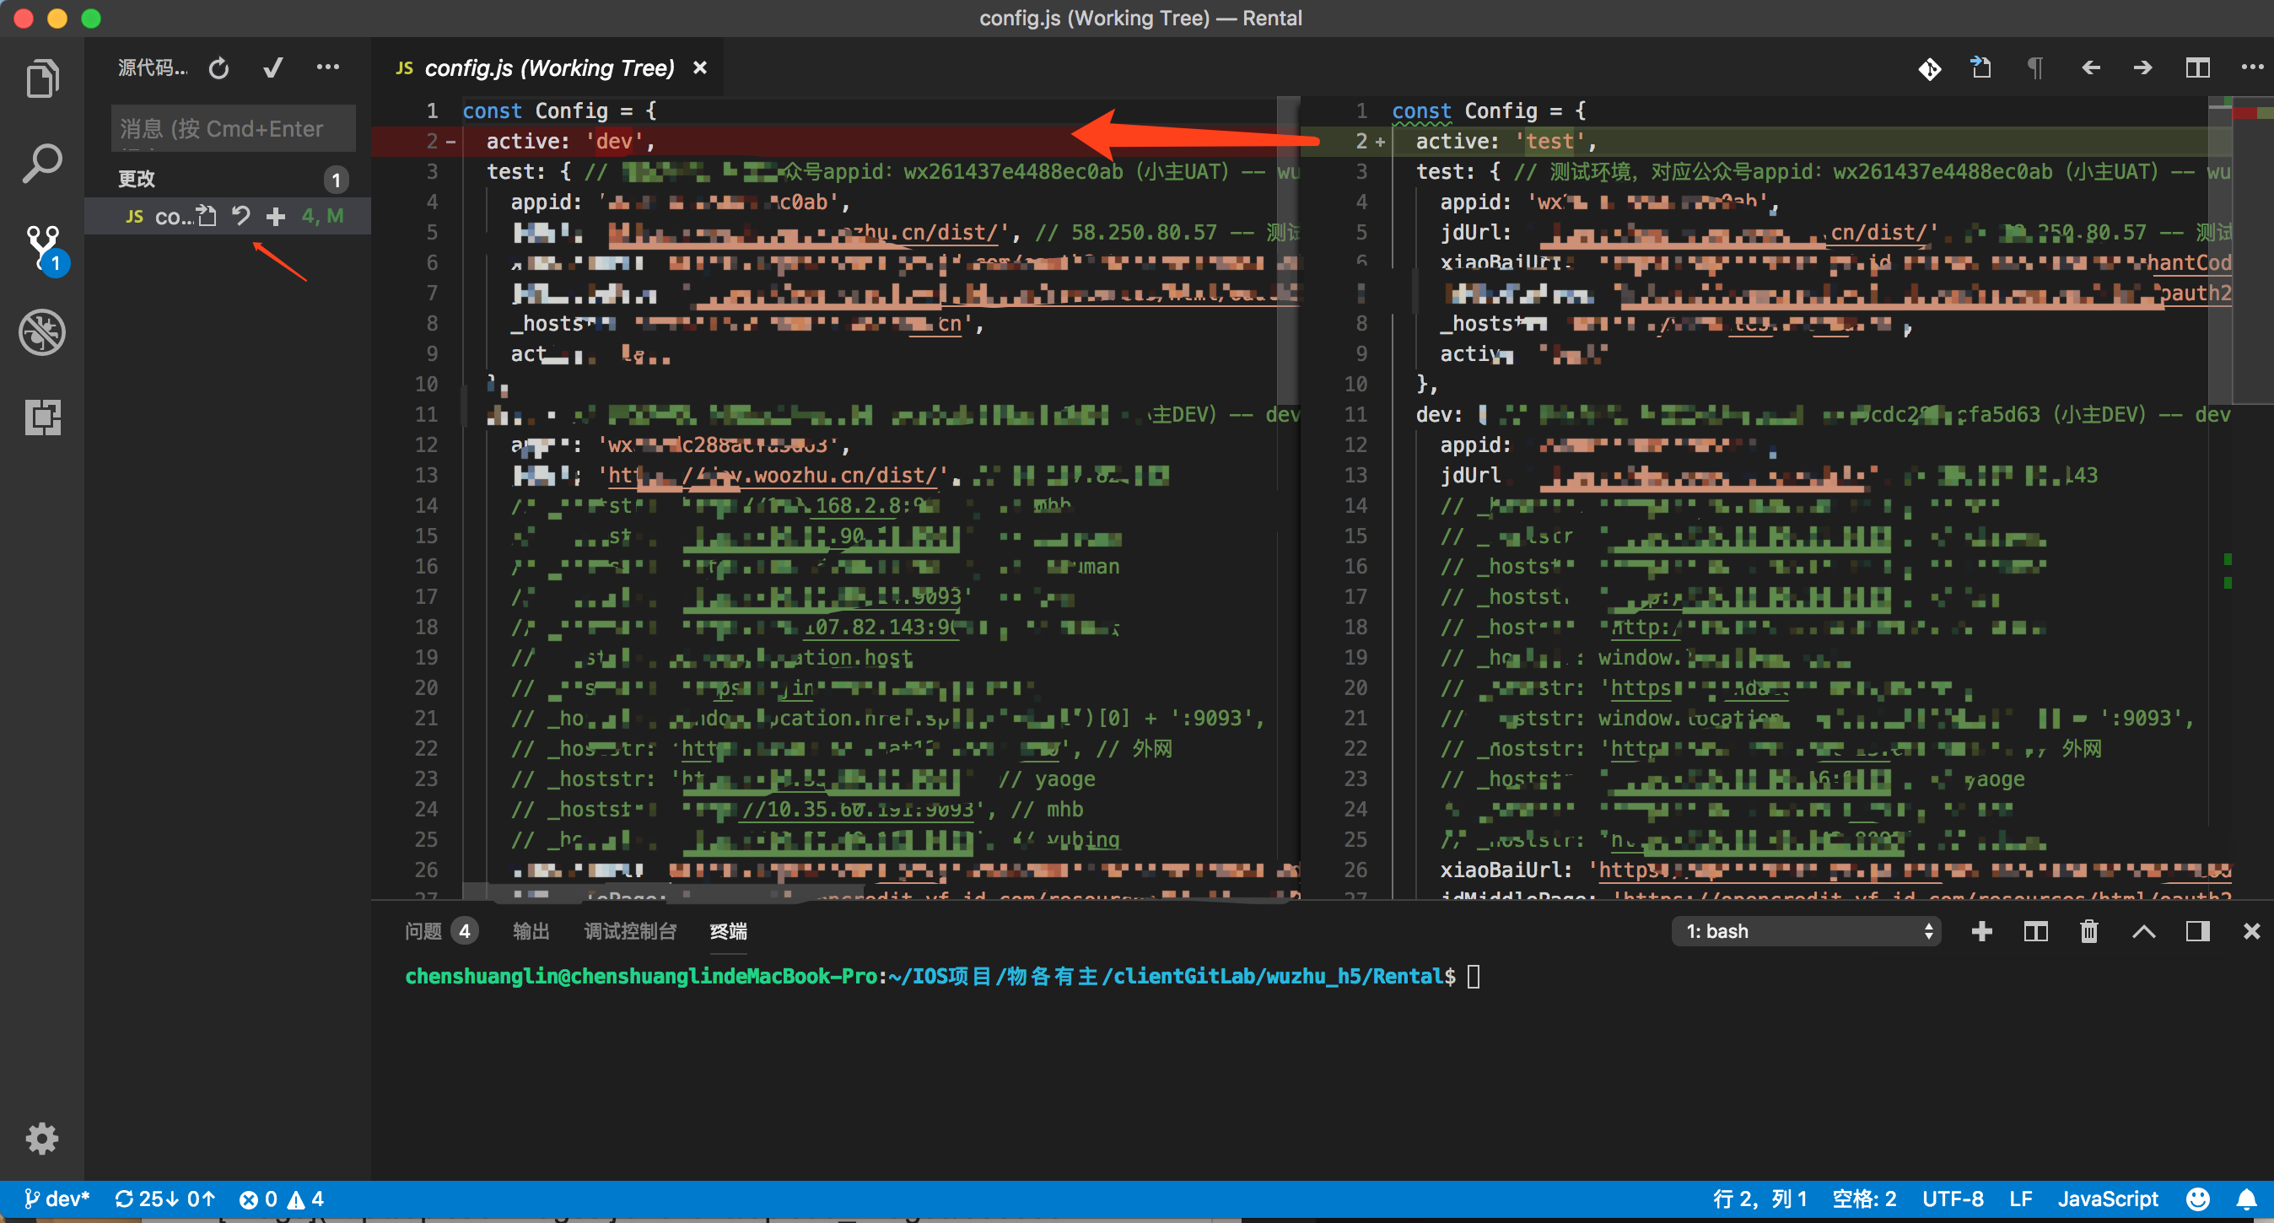
Task: Commit changes with the checkmark icon
Action: point(272,67)
